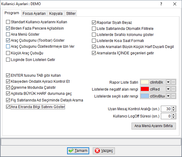The height and width of the screenshot is (157, 182).
Task: Open the Stiller tab
Action: (x=71, y=14)
